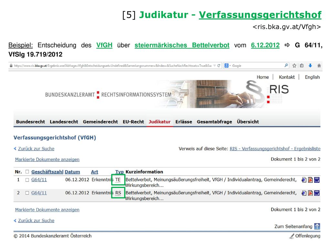Tick checkbox for row 2 G64/11

pos(27,193)
